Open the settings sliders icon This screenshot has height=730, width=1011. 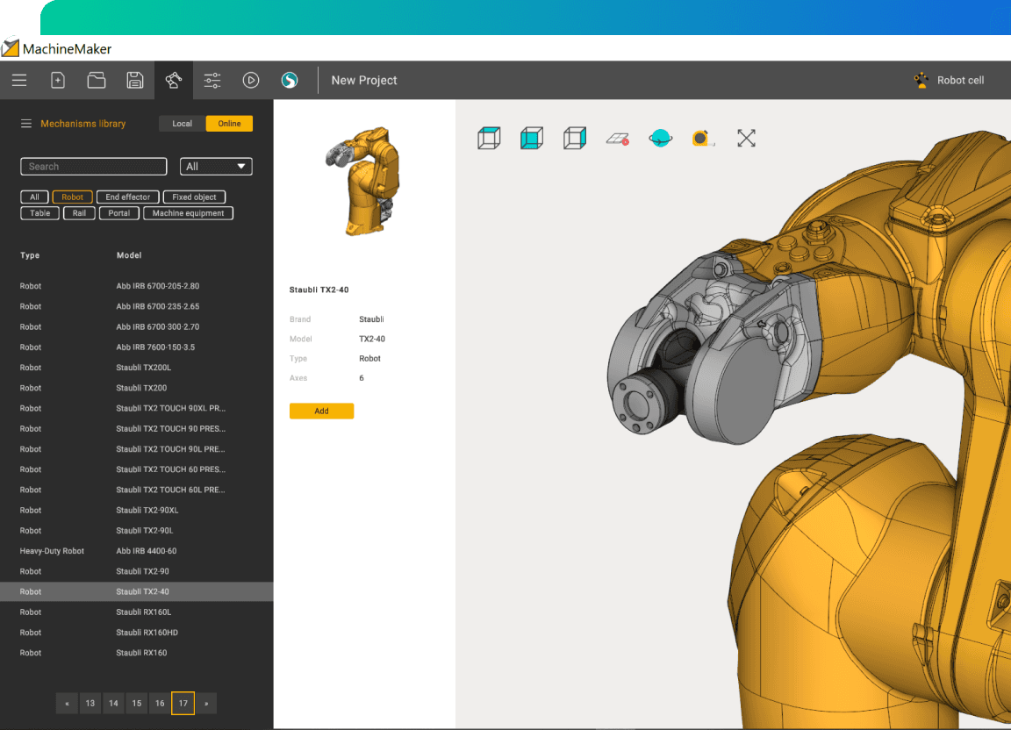coord(212,80)
